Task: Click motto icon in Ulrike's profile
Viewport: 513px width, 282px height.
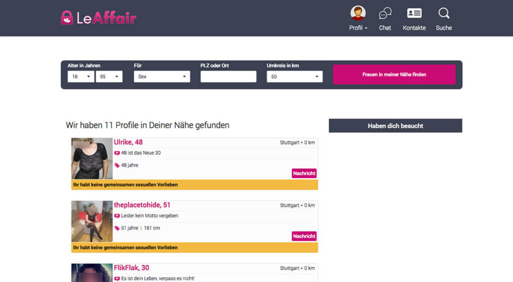Action: [117, 153]
